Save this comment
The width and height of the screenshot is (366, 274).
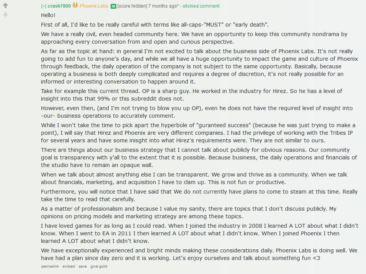(x=83, y=266)
